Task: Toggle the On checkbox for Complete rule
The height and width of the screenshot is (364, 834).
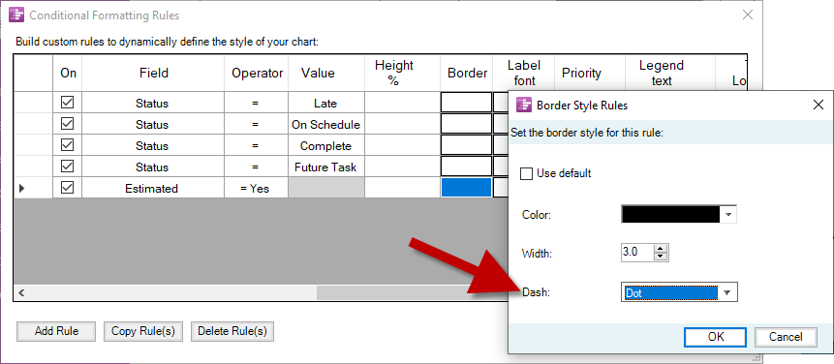Action: click(x=68, y=145)
